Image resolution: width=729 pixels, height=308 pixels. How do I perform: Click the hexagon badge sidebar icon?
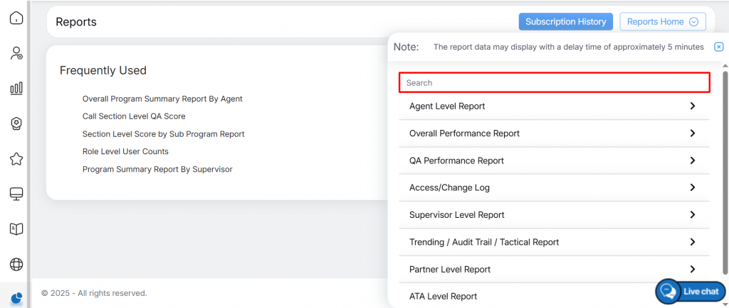[16, 123]
